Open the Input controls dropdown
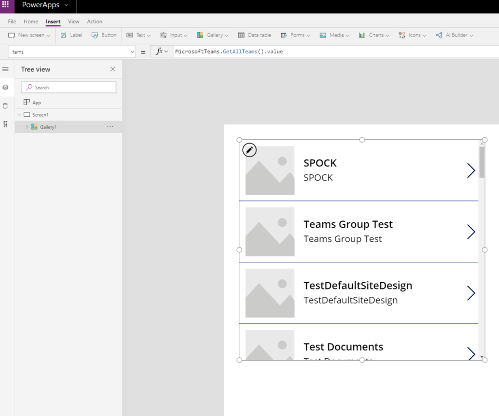This screenshot has height=416, width=499. pyautogui.click(x=174, y=36)
